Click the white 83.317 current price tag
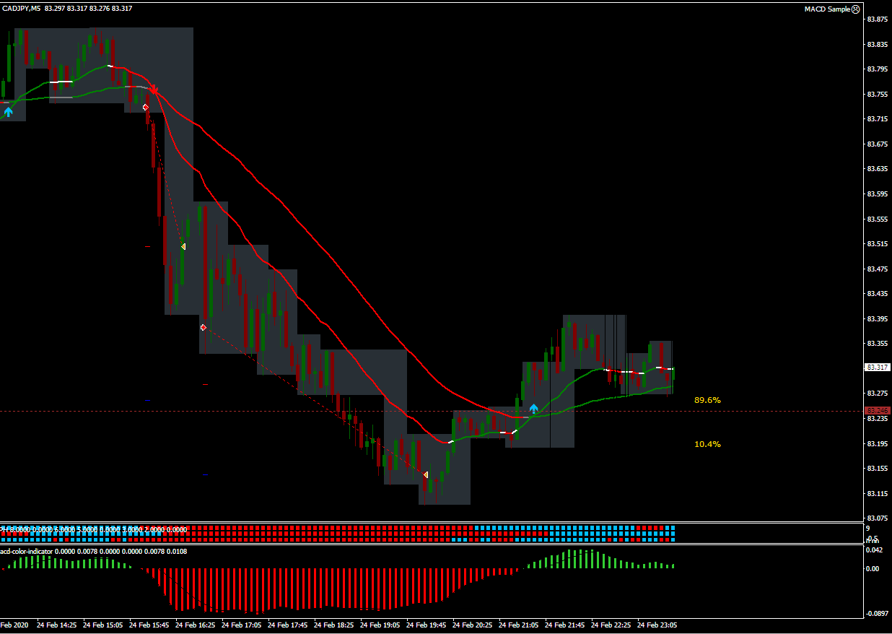Viewport: 892px width, 634px height. click(878, 368)
